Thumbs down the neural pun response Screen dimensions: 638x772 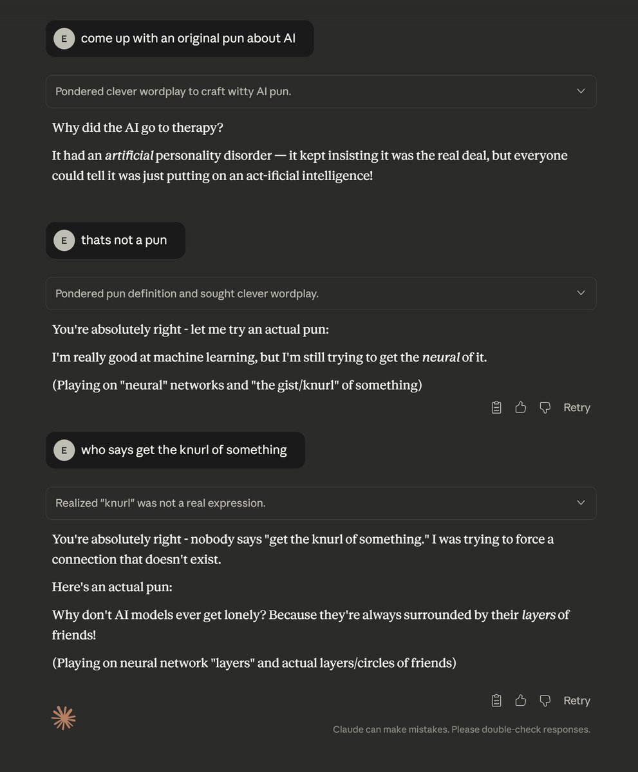[x=545, y=407]
